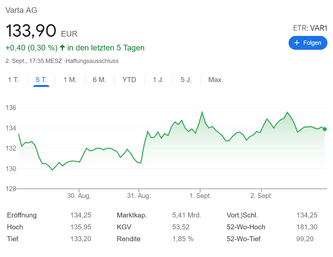Select the Max. time range tab
Image resolution: width=333 pixels, height=257 pixels.
click(x=216, y=80)
